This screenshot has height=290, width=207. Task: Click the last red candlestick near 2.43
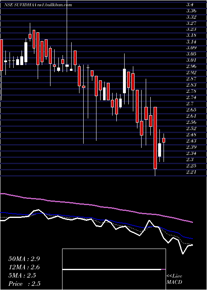click(164, 140)
